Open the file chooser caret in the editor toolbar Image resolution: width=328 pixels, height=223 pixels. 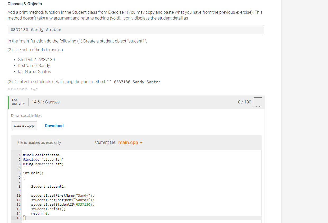141,143
